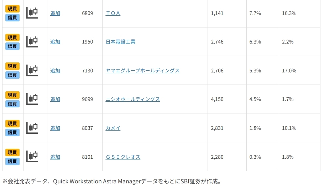Click 追加 link for TOA

click(x=55, y=13)
